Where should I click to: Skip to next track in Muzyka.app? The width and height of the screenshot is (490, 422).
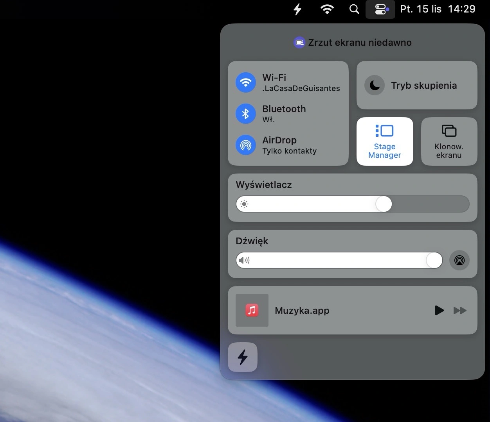460,310
